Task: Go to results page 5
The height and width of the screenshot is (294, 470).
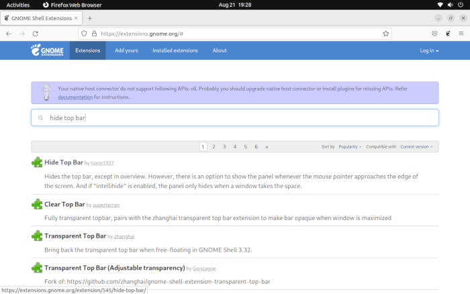Action: [x=246, y=146]
